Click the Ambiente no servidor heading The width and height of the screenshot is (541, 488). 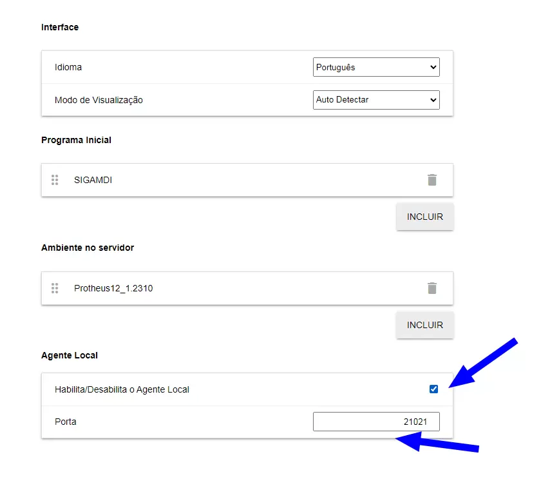pyautogui.click(x=88, y=248)
